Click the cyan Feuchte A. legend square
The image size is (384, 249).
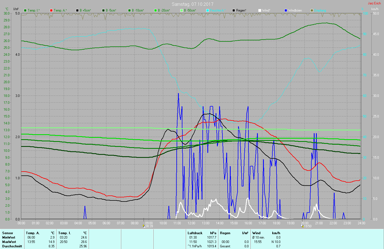(x=208, y=10)
